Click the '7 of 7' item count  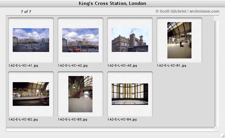(x=26, y=12)
